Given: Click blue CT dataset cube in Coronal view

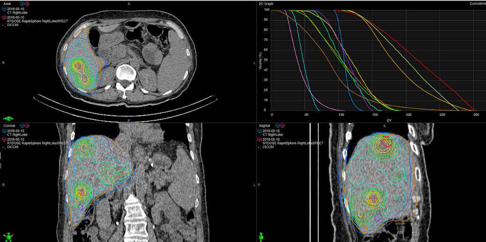Looking at the screenshot, I should (x=4, y=131).
